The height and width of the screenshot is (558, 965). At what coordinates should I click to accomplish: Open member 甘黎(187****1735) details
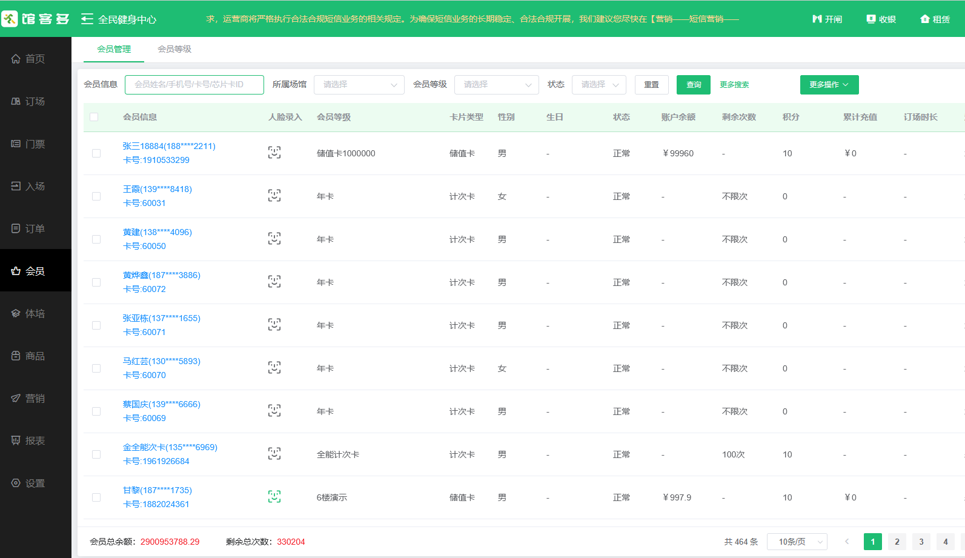[158, 490]
